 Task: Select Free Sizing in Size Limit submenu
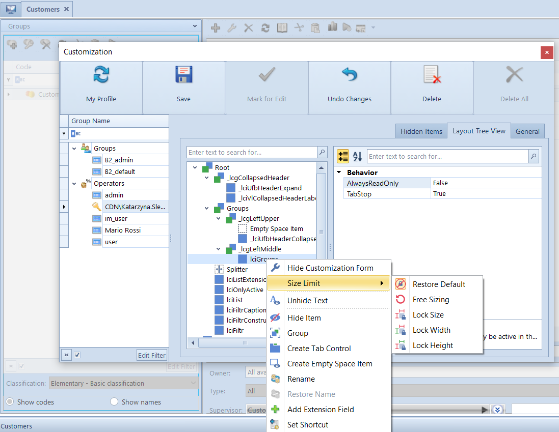coord(437,300)
